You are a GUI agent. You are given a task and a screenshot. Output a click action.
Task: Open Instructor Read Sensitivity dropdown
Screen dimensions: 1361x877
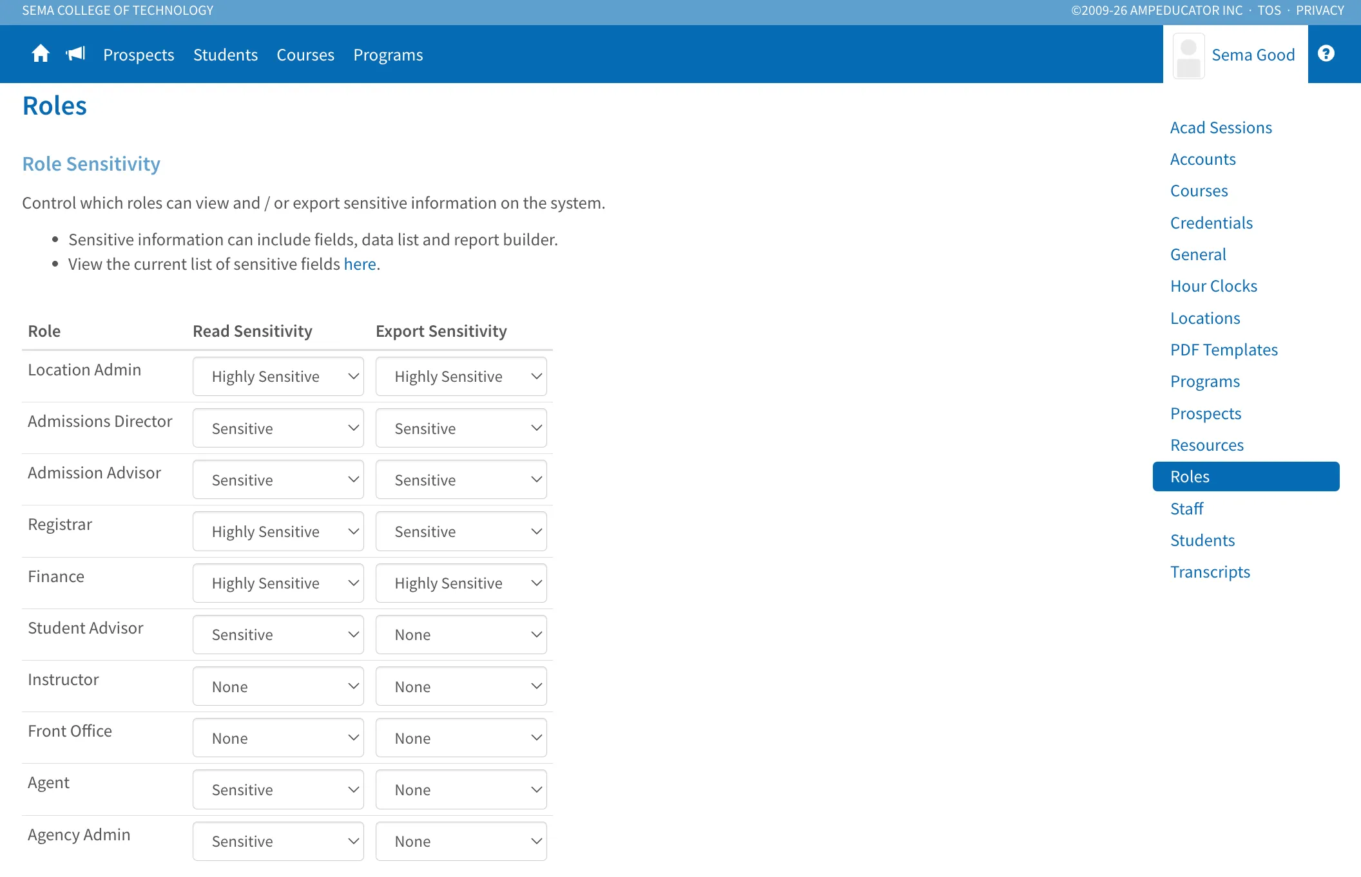[278, 686]
